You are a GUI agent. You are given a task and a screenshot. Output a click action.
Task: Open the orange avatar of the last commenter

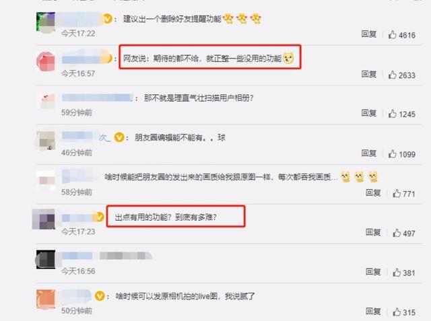click(x=46, y=299)
